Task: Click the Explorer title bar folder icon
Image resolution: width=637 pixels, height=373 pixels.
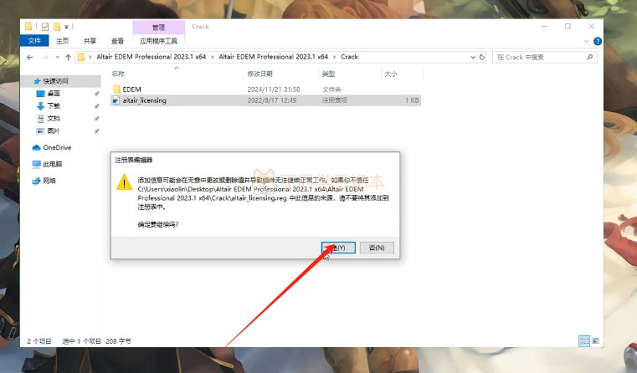Action: 28,27
